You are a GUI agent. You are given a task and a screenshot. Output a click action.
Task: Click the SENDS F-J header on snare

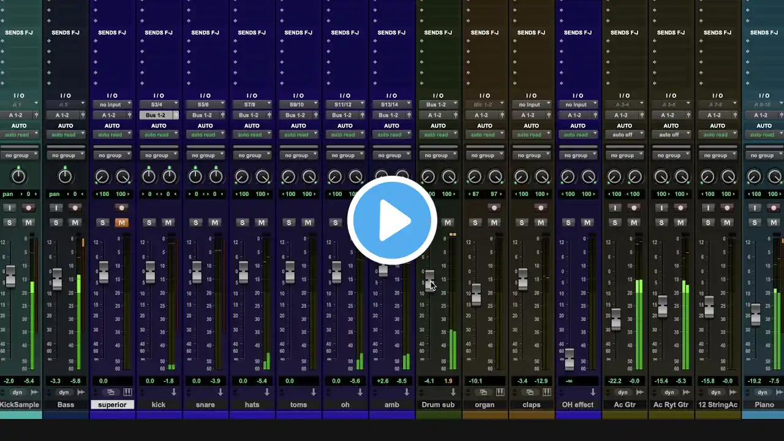(205, 32)
